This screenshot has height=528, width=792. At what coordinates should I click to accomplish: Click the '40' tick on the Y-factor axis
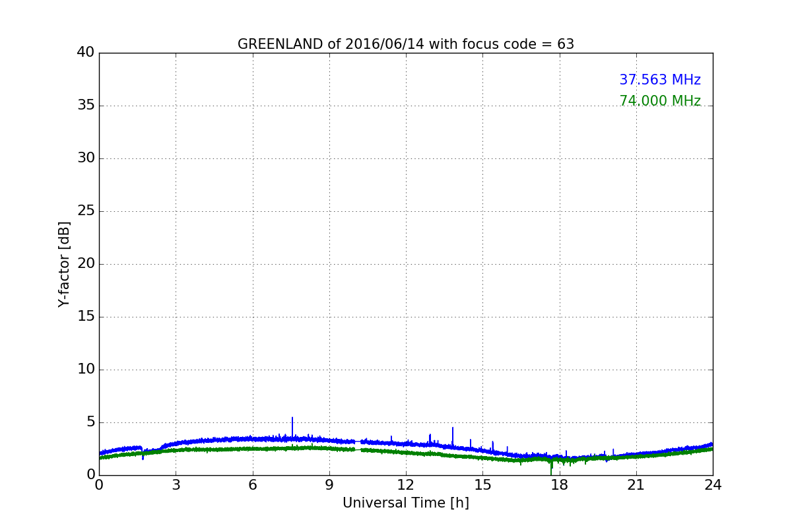86,52
